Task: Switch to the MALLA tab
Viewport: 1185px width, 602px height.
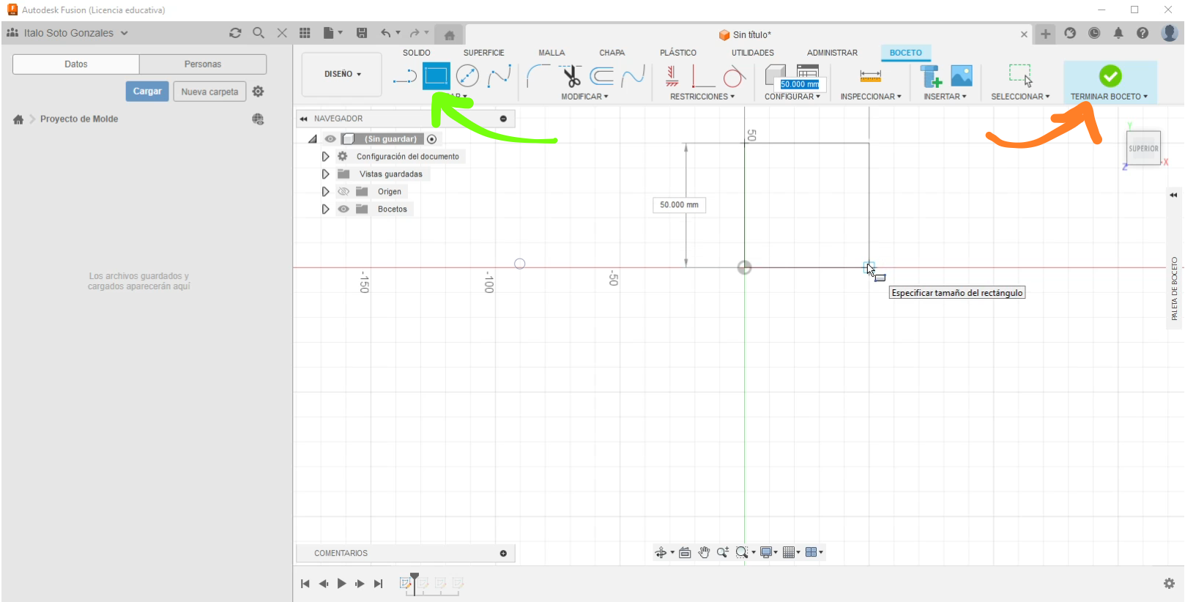Action: pos(551,53)
